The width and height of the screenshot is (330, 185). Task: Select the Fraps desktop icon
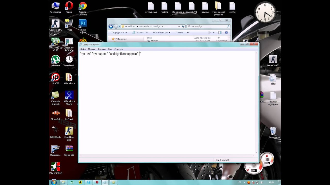coord(69,25)
